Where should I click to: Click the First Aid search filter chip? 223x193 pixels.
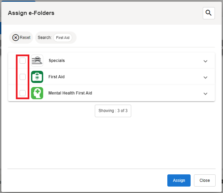tap(63, 38)
